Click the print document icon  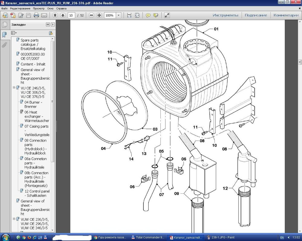click(36, 15)
